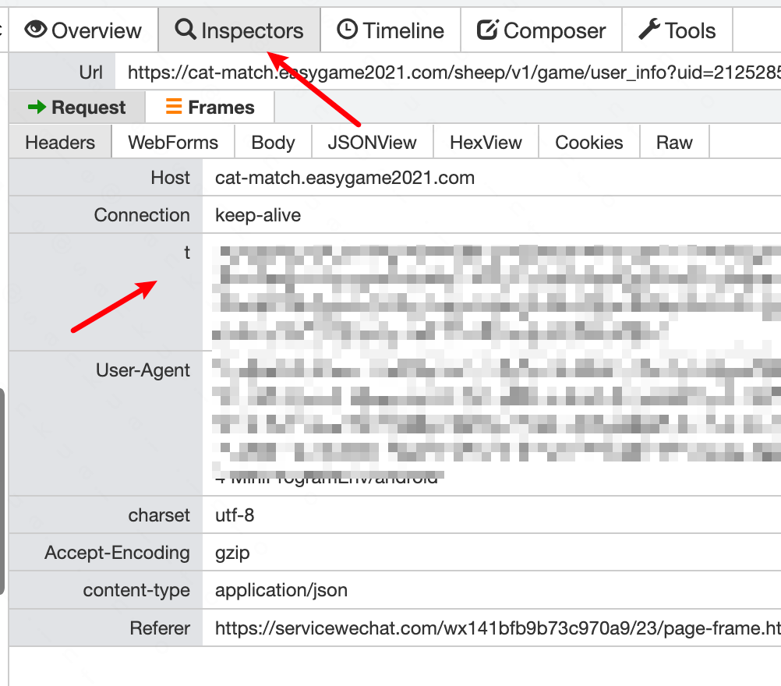Click the clock icon on Timeline tab
Viewport: 781px width, 686px height.
pyautogui.click(x=347, y=29)
